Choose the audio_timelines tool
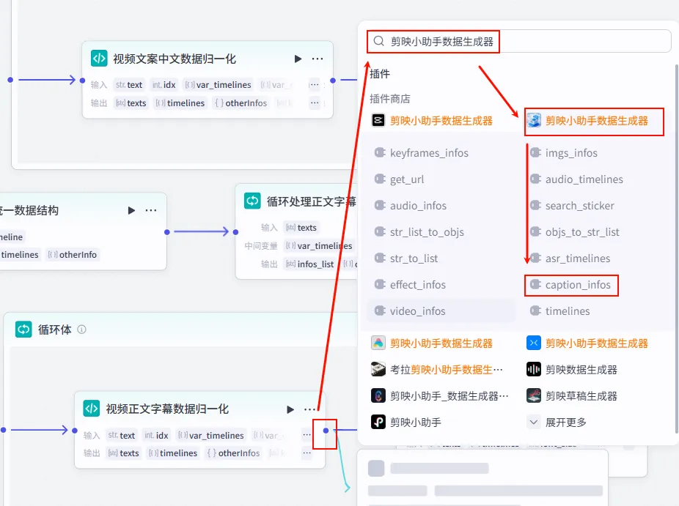This screenshot has width=679, height=506. pos(577,179)
